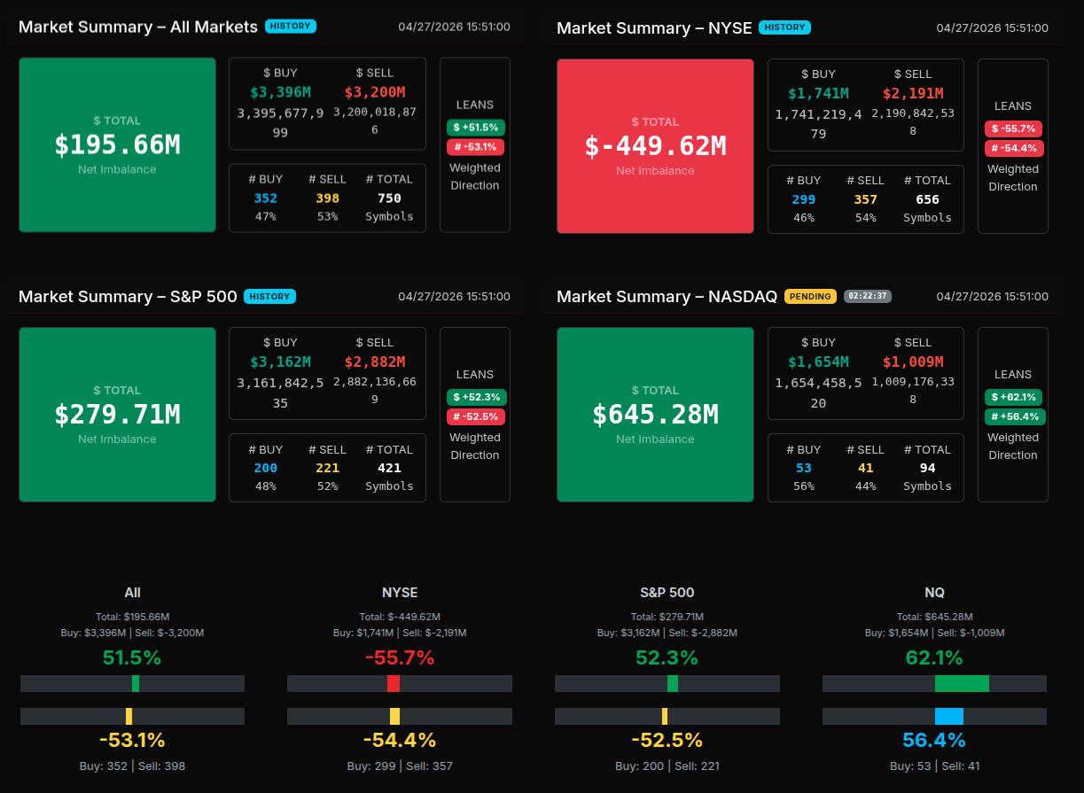Click the red NYSE -55.7% bar segment
Viewport: 1084px width, 793px height.
(x=394, y=683)
